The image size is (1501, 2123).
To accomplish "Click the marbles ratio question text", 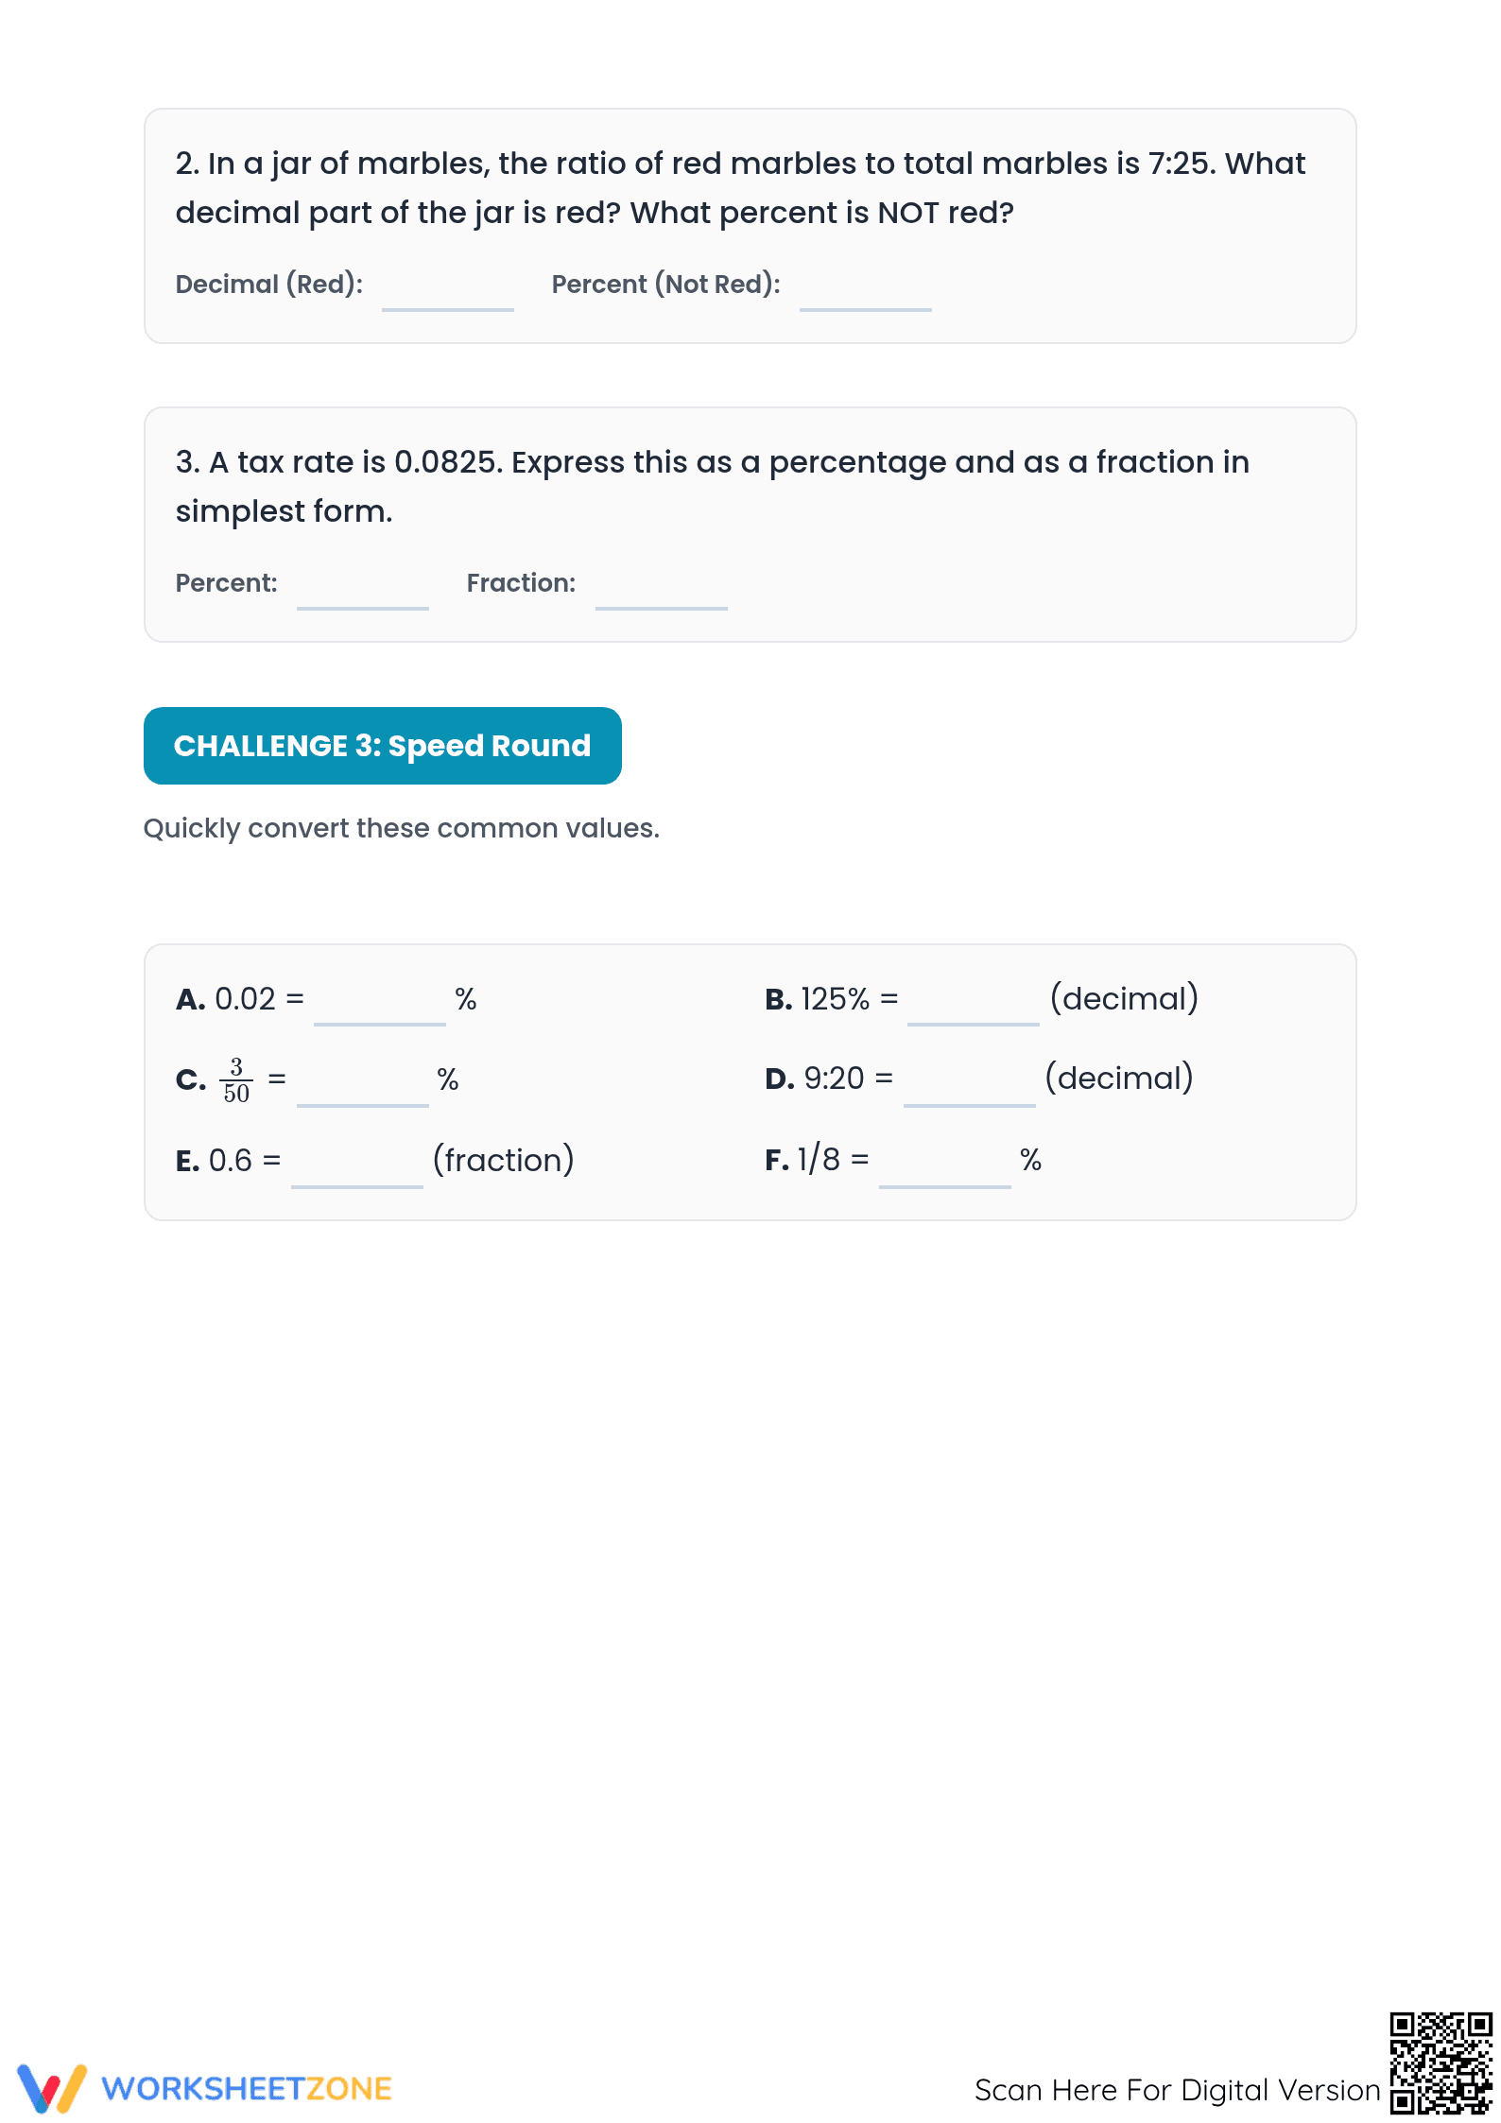I will 740,188.
